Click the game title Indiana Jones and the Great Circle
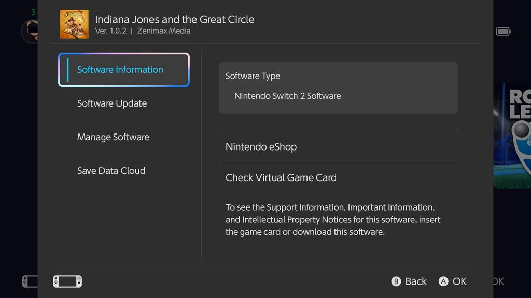The image size is (531, 298). pos(174,19)
